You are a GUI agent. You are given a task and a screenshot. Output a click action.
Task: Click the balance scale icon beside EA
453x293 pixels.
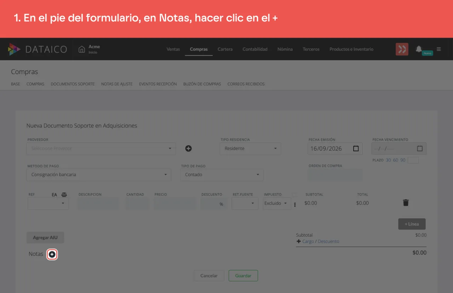tap(64, 195)
